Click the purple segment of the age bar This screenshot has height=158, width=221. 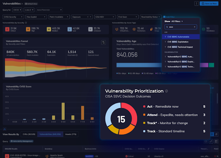click(204, 65)
